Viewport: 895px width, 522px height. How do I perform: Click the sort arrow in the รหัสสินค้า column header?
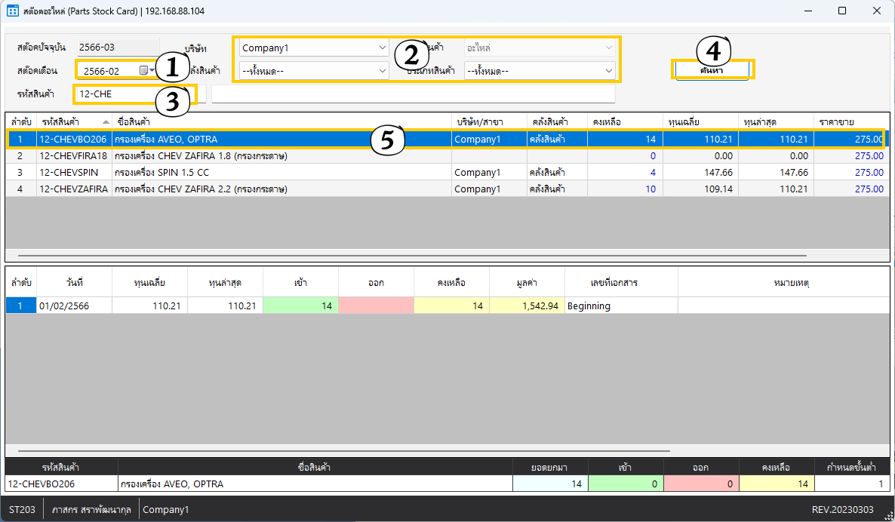point(106,122)
